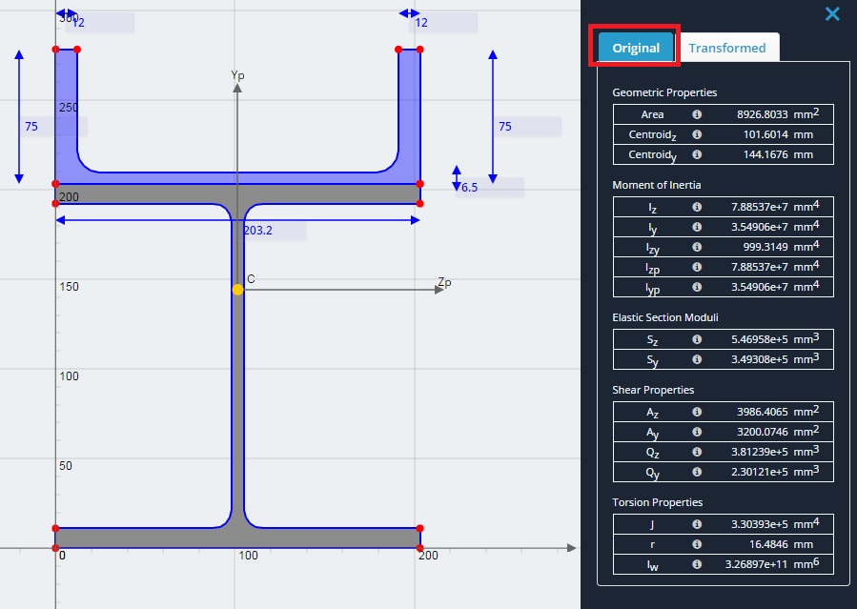Open info icon next to Ay shear area
Screen dimensions: 857x609
[697, 432]
